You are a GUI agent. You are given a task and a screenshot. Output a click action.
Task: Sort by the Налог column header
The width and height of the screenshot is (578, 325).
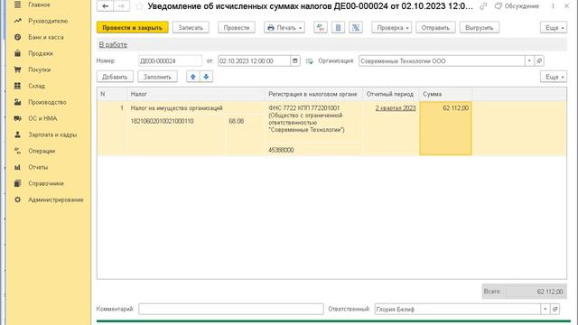[x=196, y=94]
